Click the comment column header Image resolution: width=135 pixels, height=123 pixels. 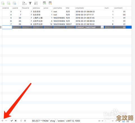click(x=118, y=8)
